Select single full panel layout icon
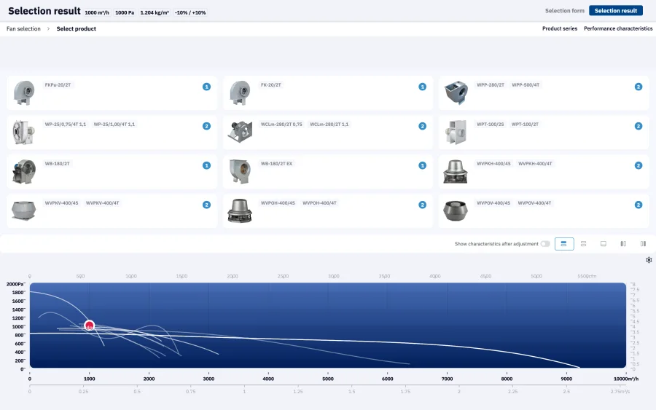This screenshot has height=410, width=656. click(604, 244)
